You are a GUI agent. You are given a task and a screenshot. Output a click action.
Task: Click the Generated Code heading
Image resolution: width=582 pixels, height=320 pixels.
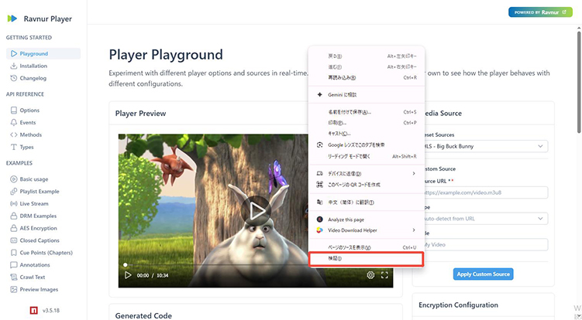[143, 315]
